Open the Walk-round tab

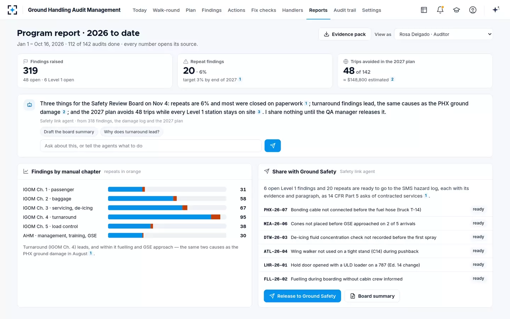tap(166, 10)
